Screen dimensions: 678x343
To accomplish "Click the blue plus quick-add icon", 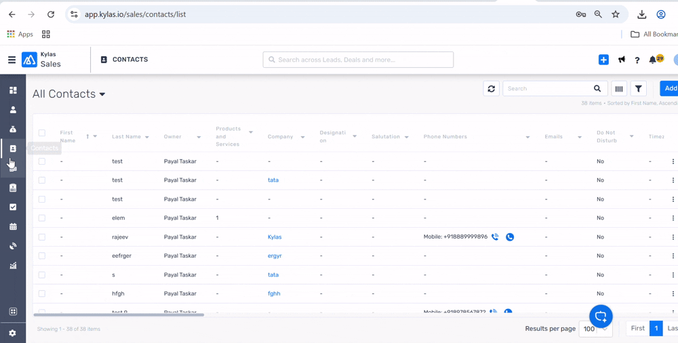I will click(603, 60).
